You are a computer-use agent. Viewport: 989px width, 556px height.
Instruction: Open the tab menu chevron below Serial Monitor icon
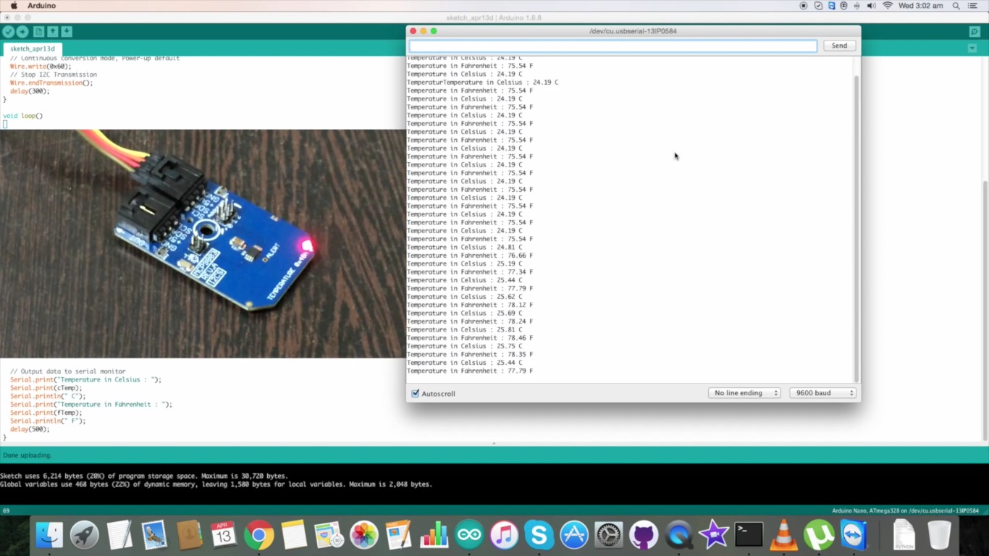pos(972,46)
